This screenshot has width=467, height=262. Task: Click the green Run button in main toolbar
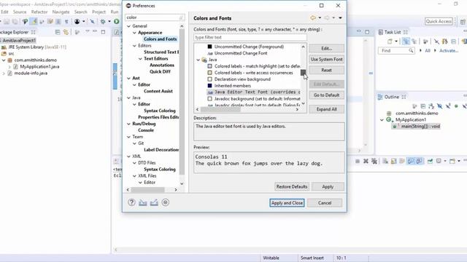(x=117, y=21)
